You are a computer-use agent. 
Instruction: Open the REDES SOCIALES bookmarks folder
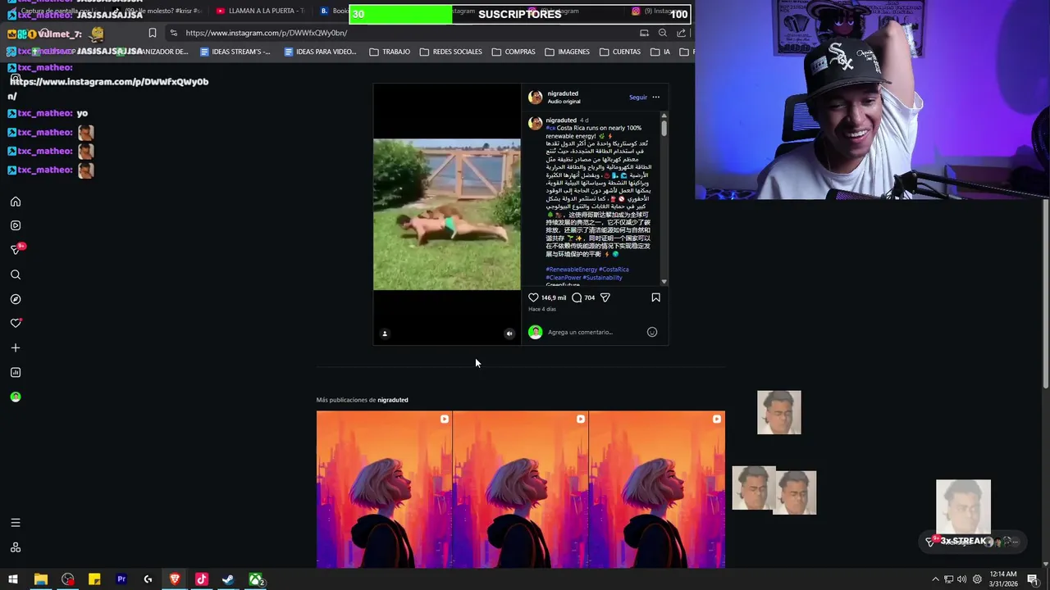tap(451, 52)
